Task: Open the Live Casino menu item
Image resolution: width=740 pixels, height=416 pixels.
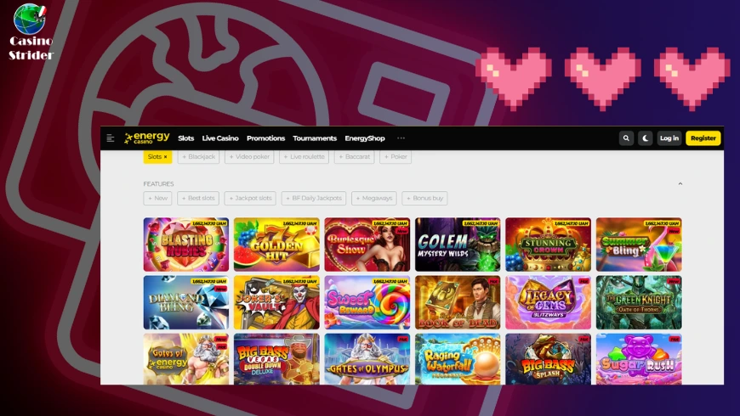Action: pyautogui.click(x=220, y=138)
